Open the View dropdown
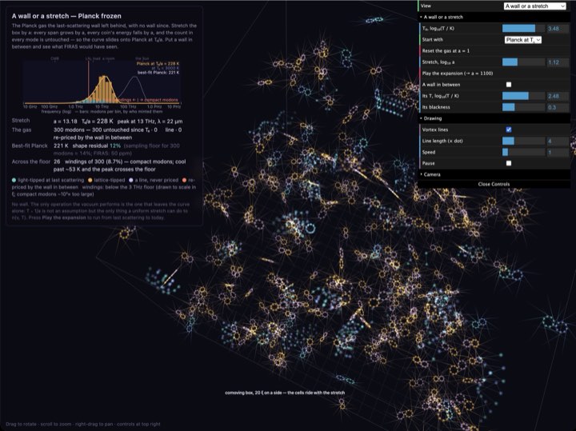Image resolution: width=576 pixels, height=431 pixels. tap(534, 6)
